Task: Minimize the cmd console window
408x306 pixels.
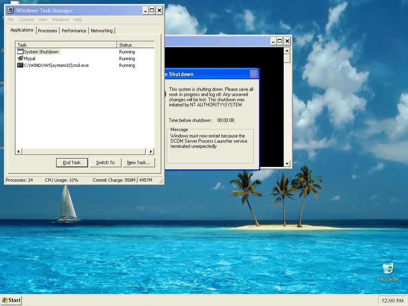Action: click(x=273, y=41)
